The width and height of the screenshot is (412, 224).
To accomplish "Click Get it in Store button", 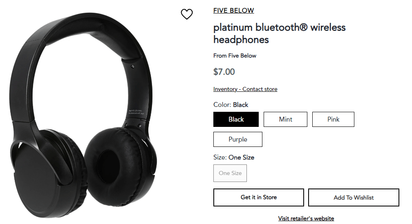I will (259, 197).
